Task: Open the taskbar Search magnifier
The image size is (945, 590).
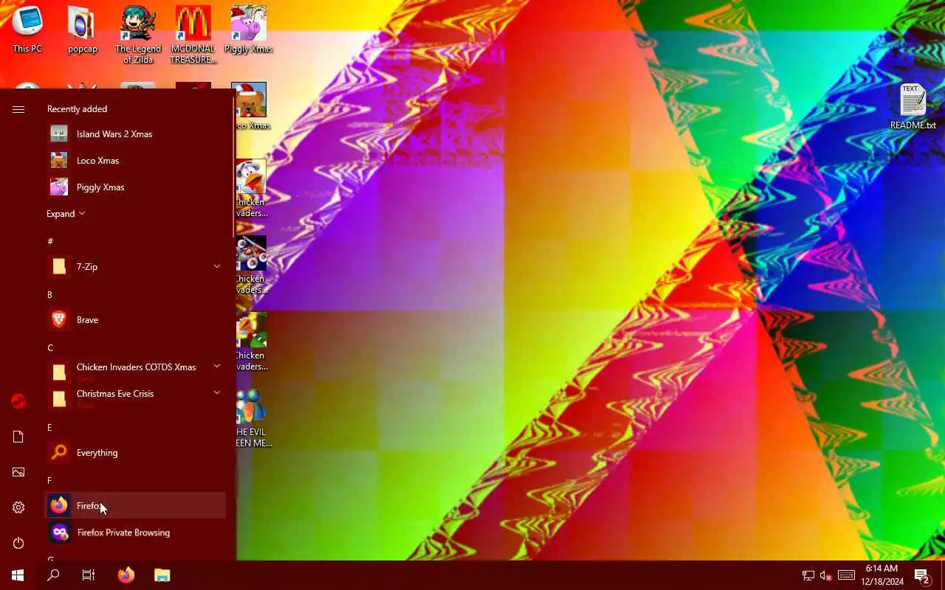Action: click(x=53, y=575)
